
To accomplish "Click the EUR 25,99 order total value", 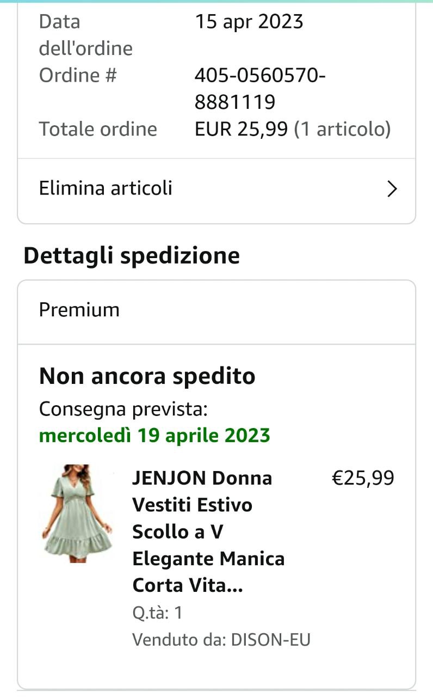I will pyautogui.click(x=241, y=129).
